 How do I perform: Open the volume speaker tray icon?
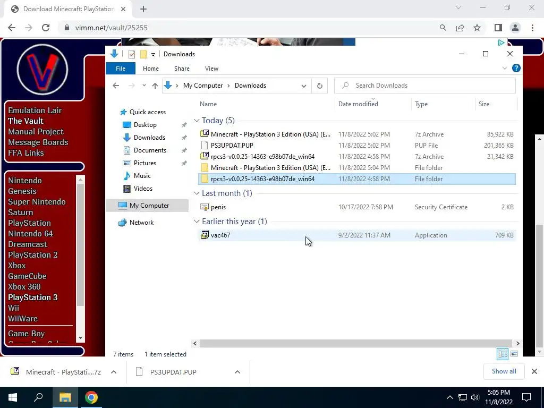tap(475, 397)
